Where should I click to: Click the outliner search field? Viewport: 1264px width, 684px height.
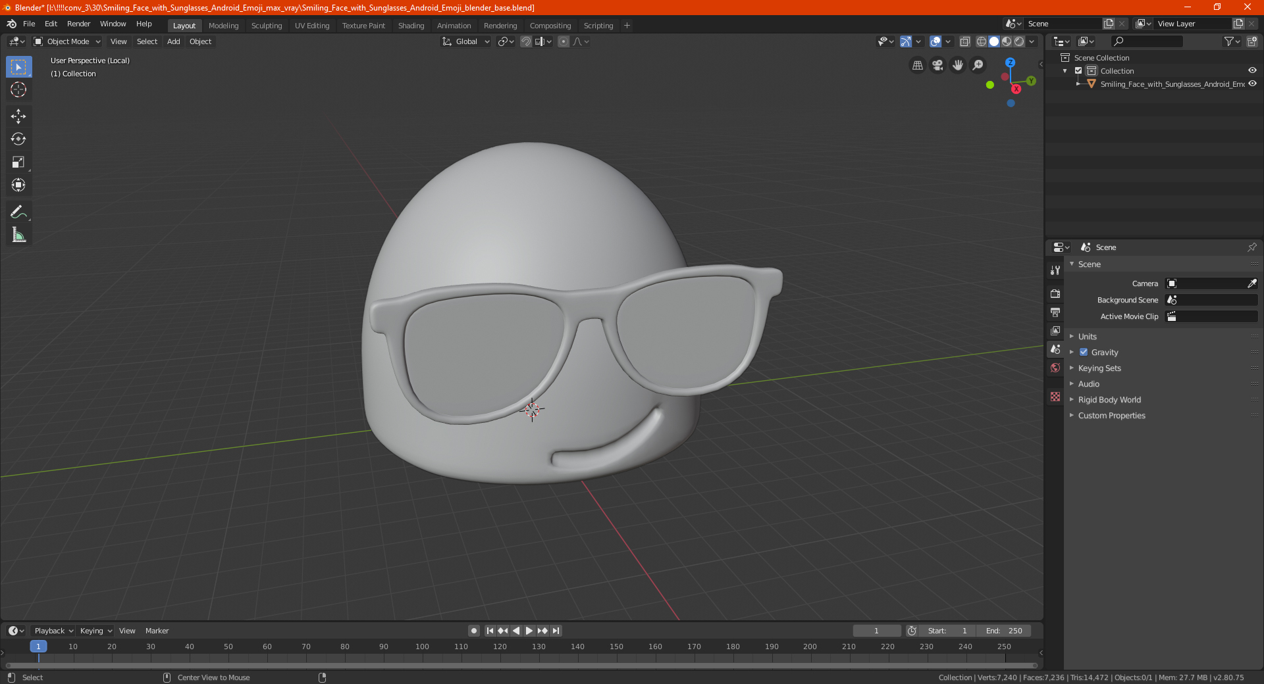point(1147,41)
